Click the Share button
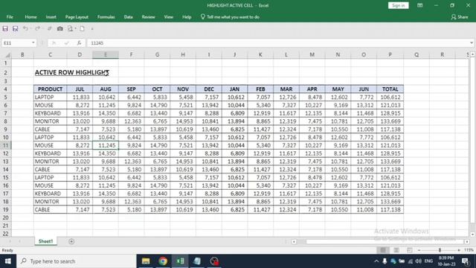This screenshot has height=268, width=476. 460,17
